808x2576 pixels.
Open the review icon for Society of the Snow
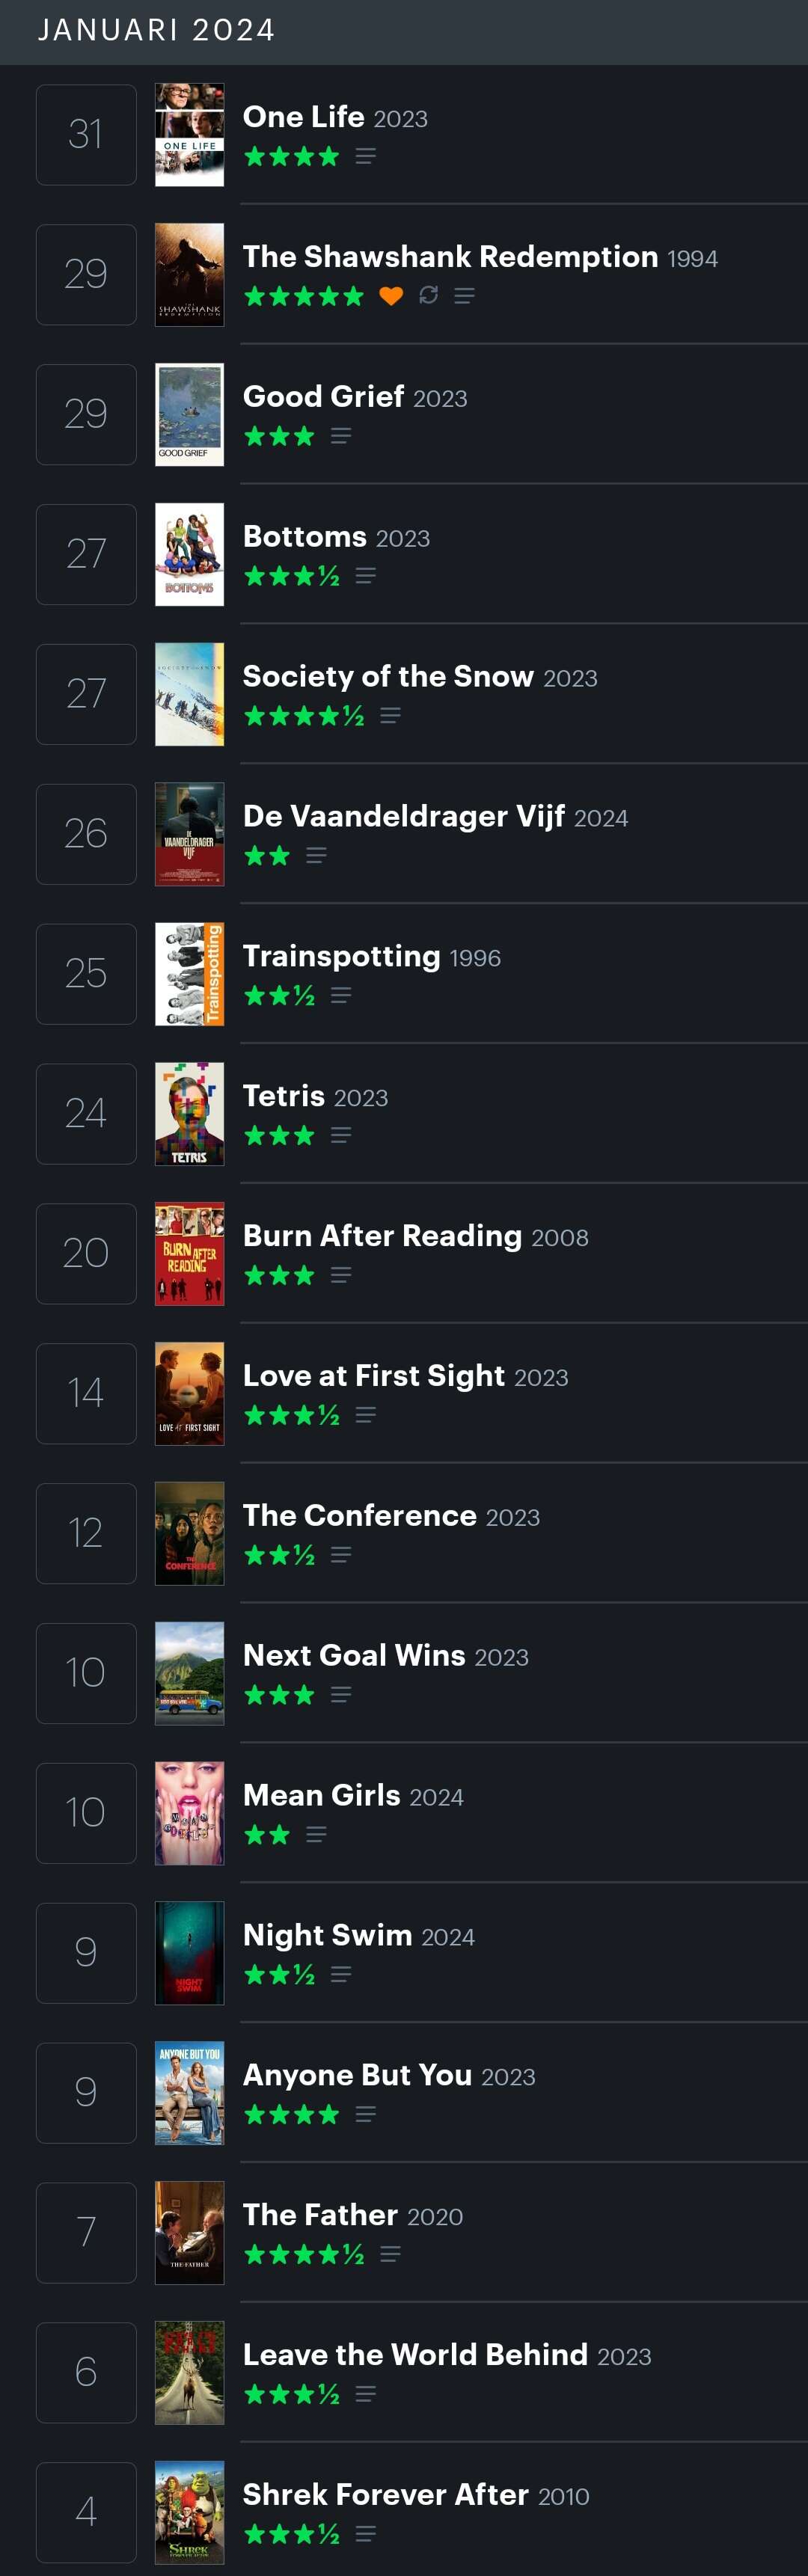point(391,716)
